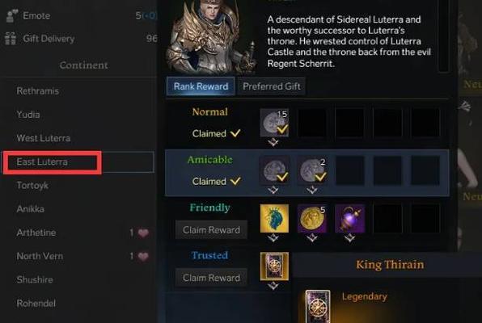Expand chevron under the Friendly lion emblem
Screen dimensions: 482x323
pyautogui.click(x=273, y=238)
